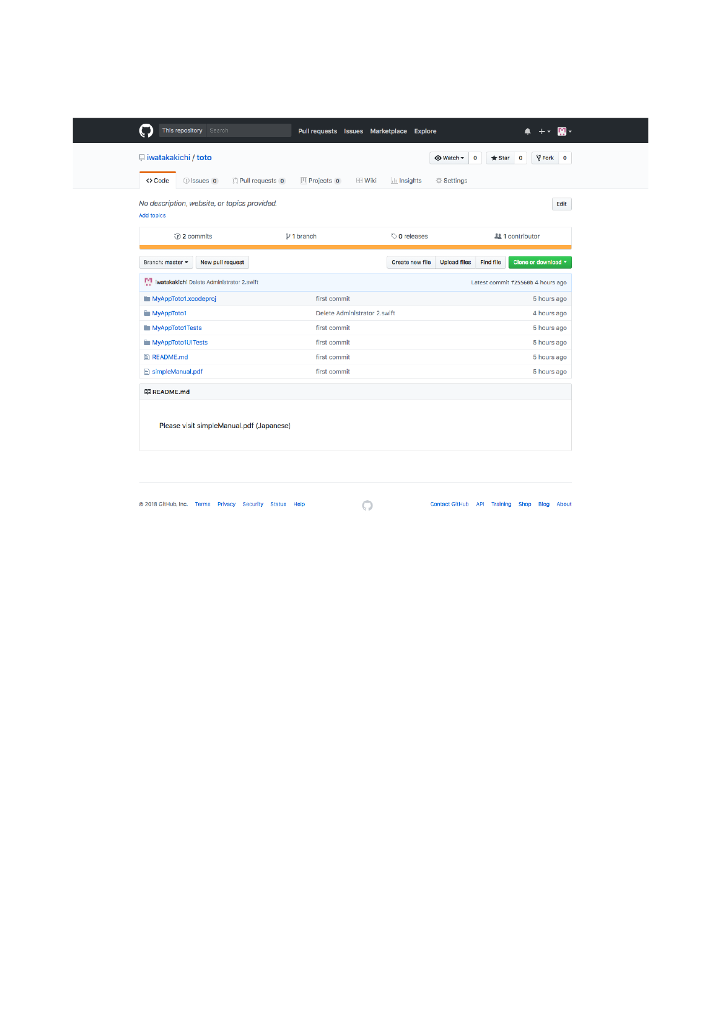Open the iwatakakichi commit author link
Image resolution: width=721 pixels, height=1021 pixels.
171,282
